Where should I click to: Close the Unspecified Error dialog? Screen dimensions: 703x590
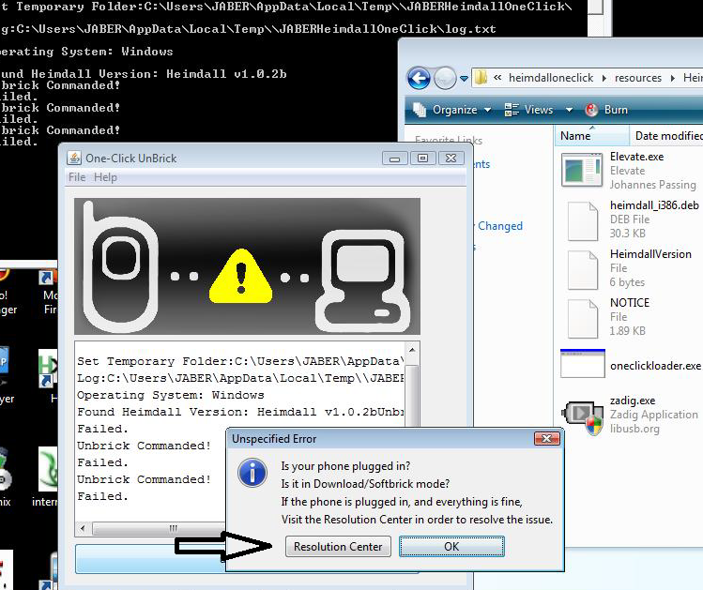(546, 439)
